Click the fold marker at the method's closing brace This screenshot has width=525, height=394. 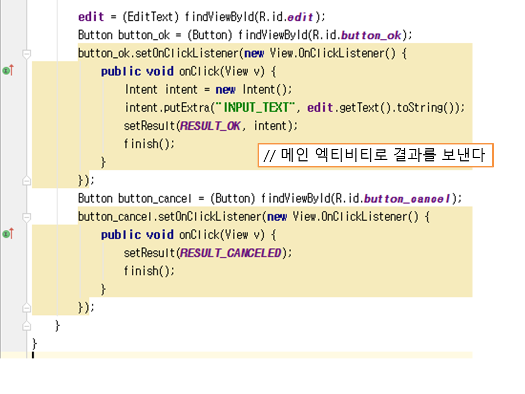[x=26, y=326]
